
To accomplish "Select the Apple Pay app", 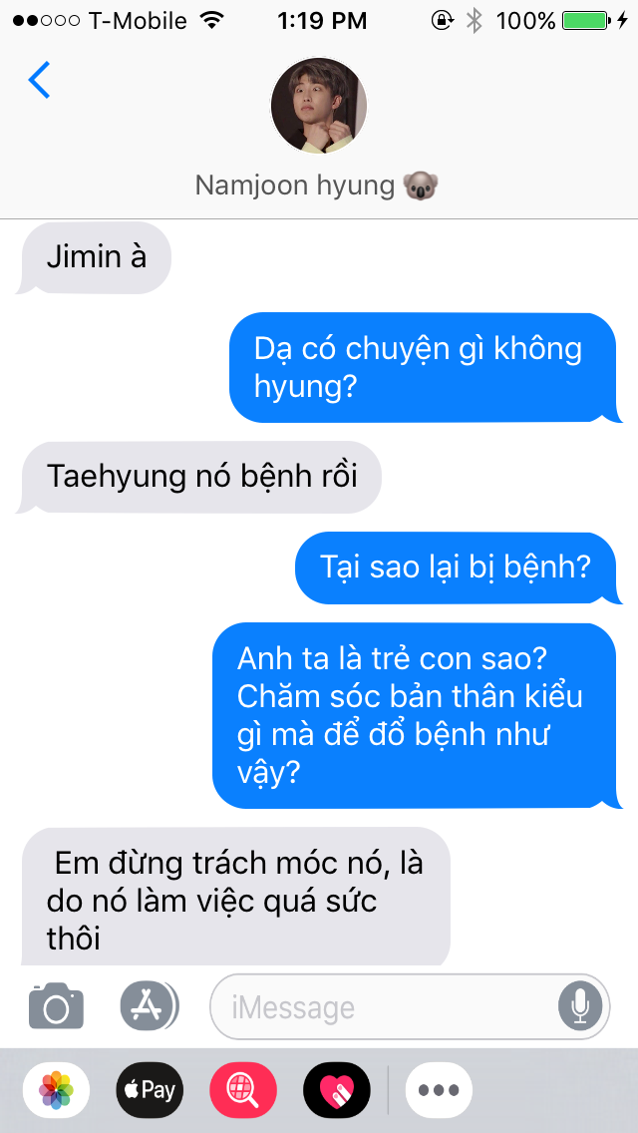I will [x=150, y=1090].
